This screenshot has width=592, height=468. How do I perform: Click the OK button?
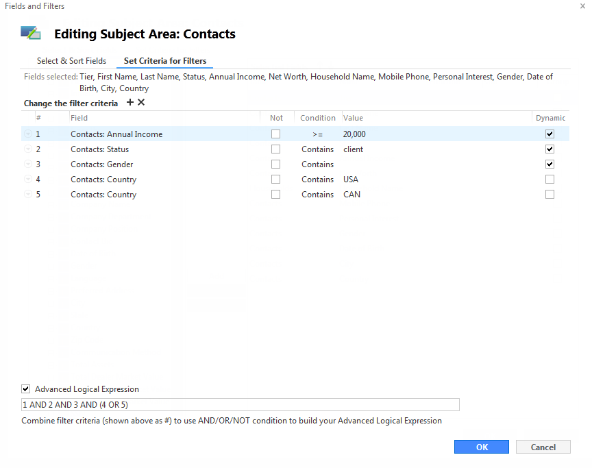click(482, 447)
